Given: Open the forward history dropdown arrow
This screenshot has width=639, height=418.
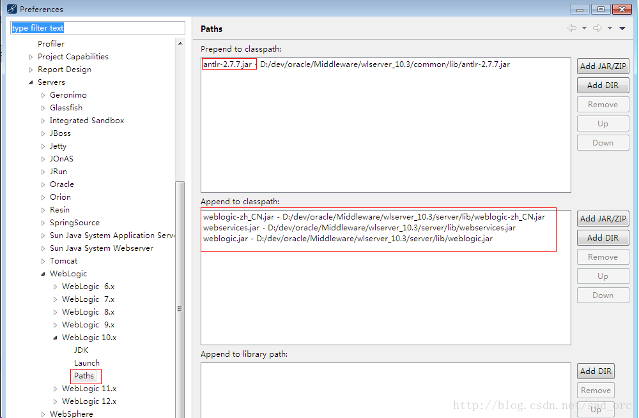Looking at the screenshot, I should click(610, 28).
